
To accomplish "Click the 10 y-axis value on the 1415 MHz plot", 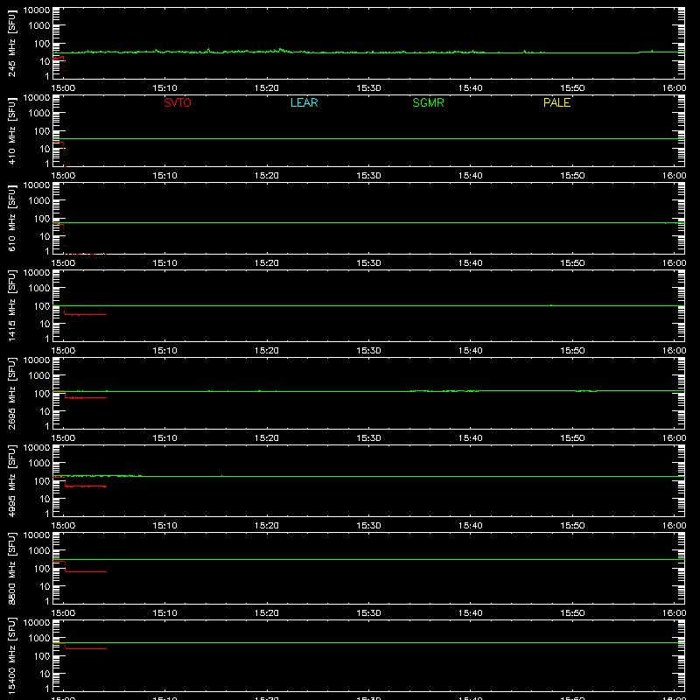I will coord(45,324).
